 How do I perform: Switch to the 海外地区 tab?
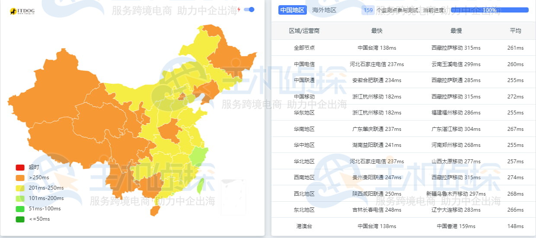(324, 10)
